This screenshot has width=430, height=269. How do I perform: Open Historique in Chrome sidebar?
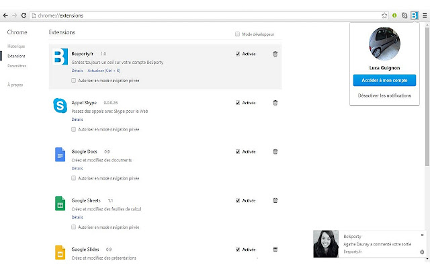click(16, 46)
